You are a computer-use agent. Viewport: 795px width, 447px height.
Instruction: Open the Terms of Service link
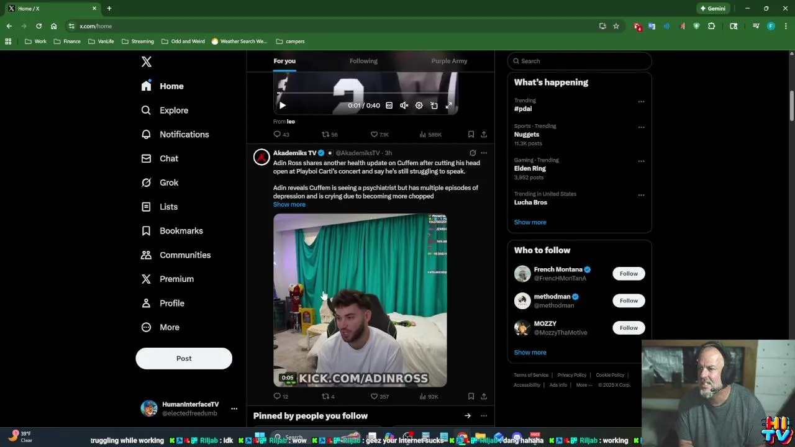(x=531, y=375)
